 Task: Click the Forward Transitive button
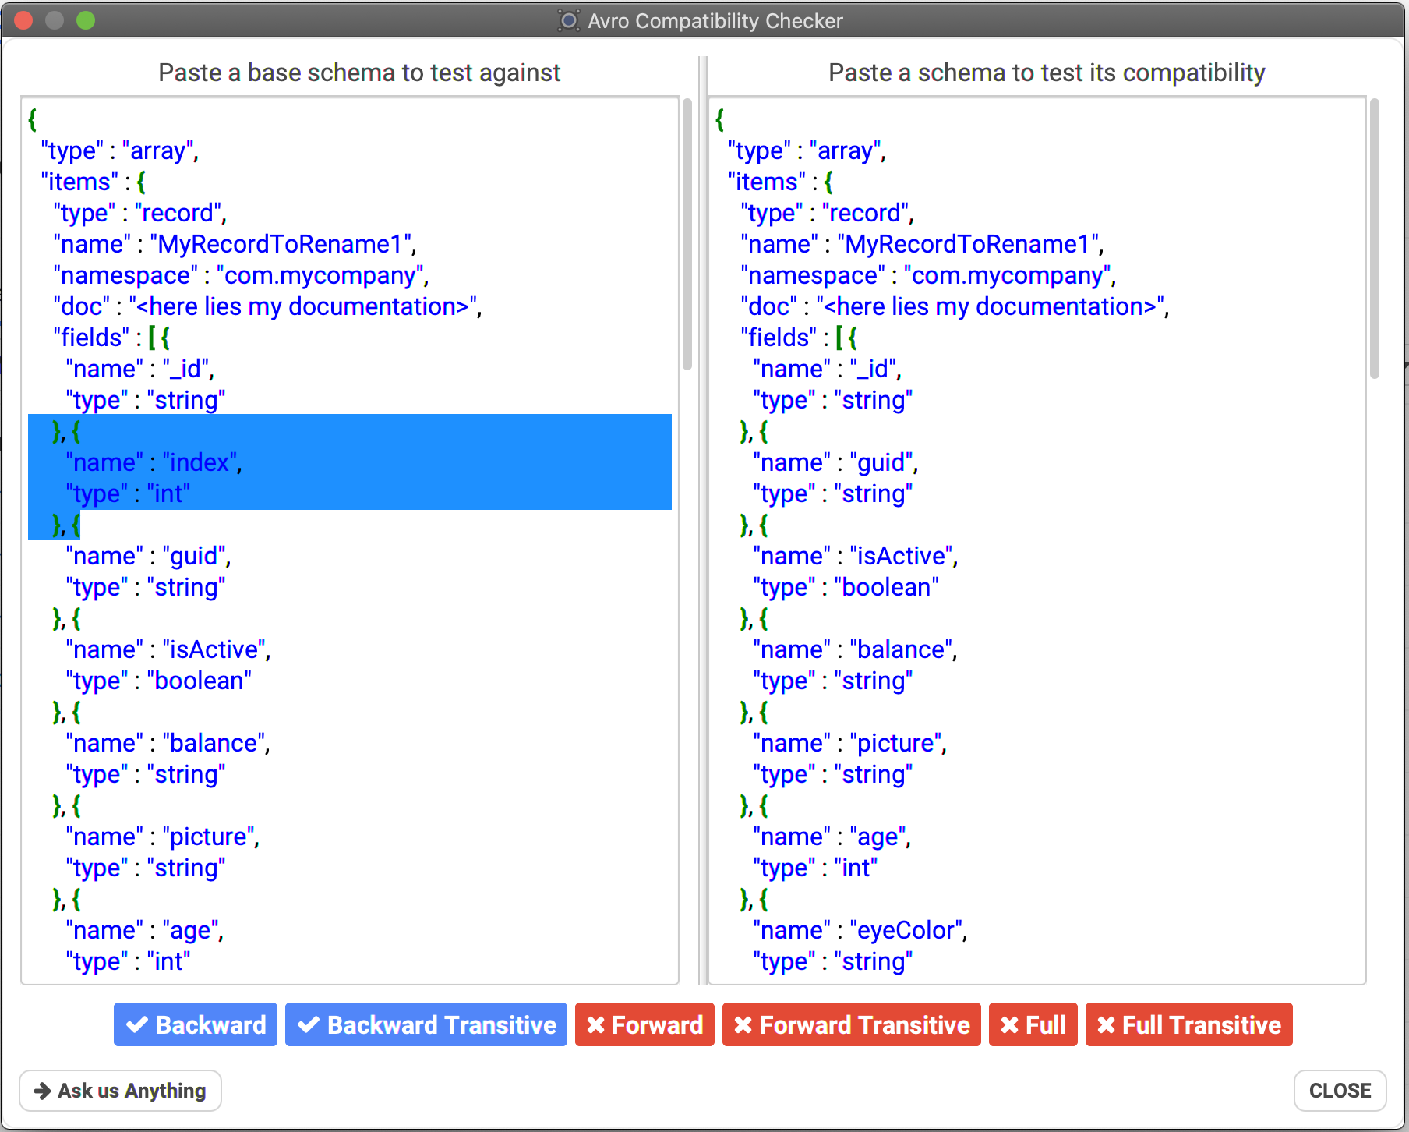click(x=852, y=1024)
